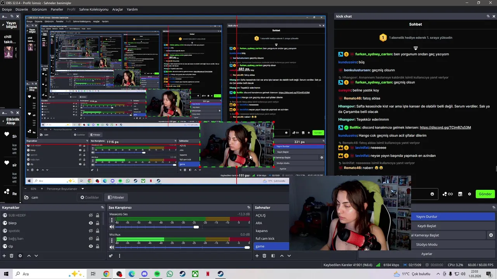
Task: Open channel points icon in kick chat
Action: [448, 194]
